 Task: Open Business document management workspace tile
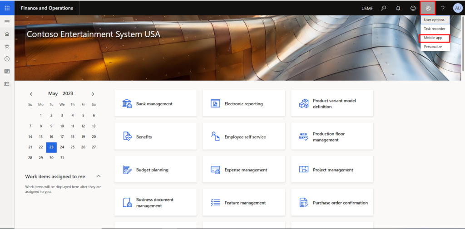155,202
